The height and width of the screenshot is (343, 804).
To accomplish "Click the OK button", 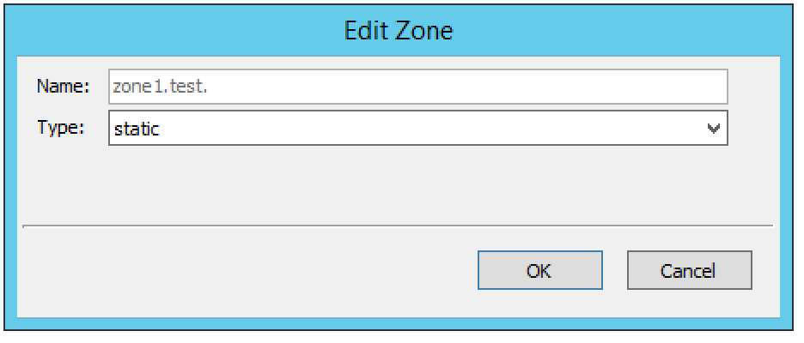I will pos(539,271).
